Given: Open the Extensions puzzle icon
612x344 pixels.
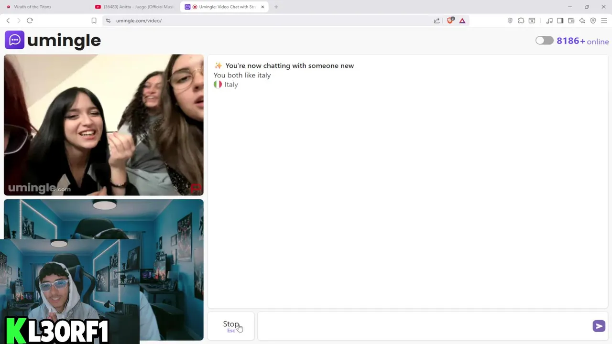Looking at the screenshot, I should (521, 21).
